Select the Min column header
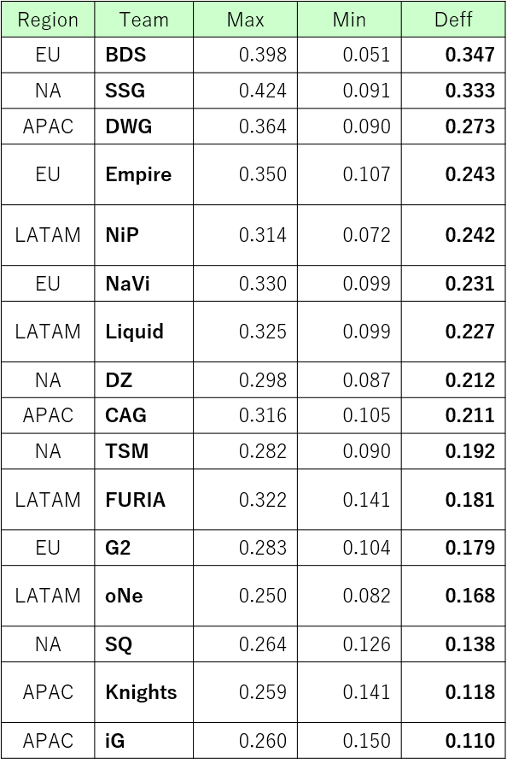The width and height of the screenshot is (507, 764). (349, 20)
